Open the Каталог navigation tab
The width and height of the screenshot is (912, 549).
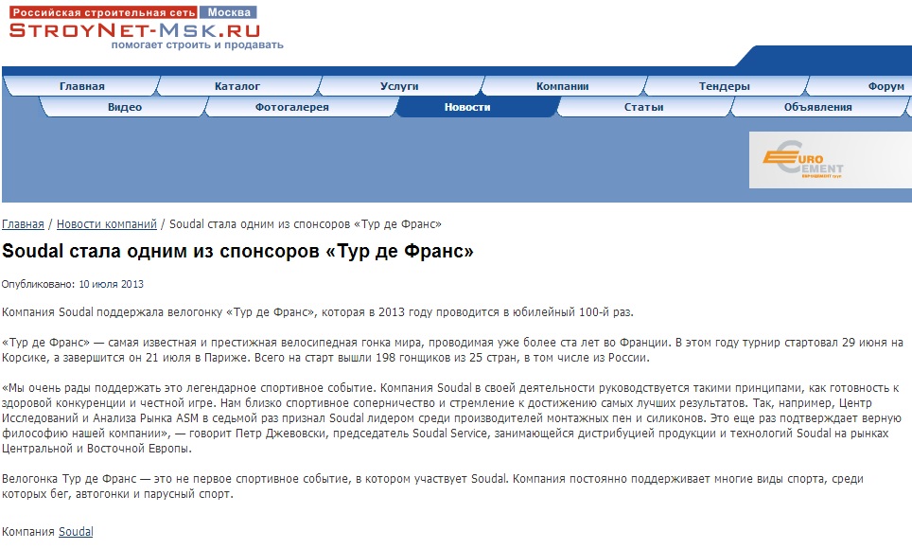pyautogui.click(x=237, y=86)
